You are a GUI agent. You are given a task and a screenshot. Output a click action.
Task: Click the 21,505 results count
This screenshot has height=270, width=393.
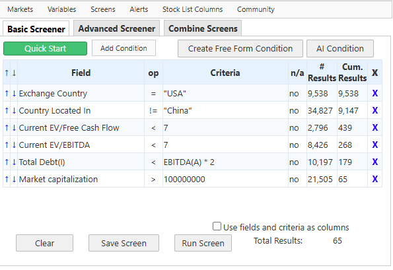coord(320,179)
